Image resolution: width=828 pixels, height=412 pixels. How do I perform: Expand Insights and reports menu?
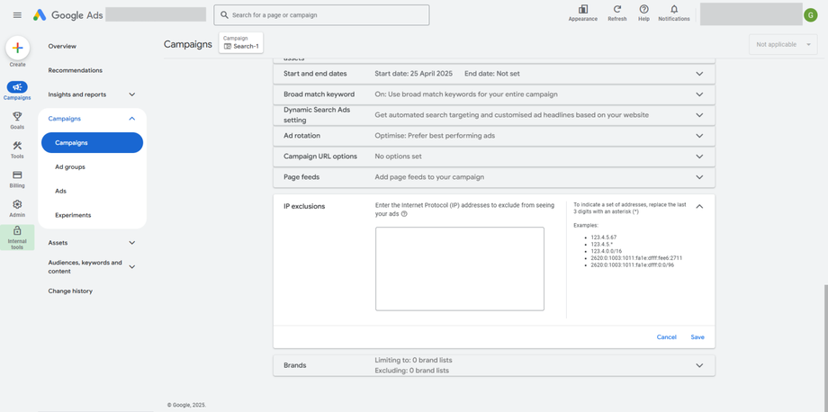(131, 94)
